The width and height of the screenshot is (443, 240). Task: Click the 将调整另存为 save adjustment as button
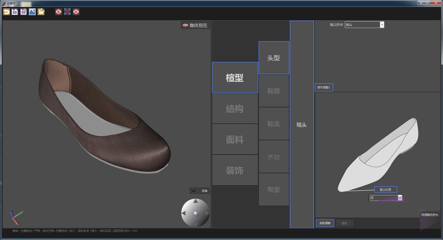[430, 215]
